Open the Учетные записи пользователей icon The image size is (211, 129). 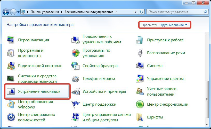click(x=140, y=91)
